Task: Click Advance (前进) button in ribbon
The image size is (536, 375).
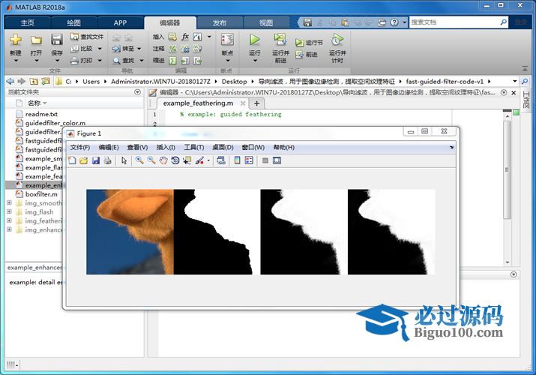Action: pyautogui.click(x=307, y=54)
